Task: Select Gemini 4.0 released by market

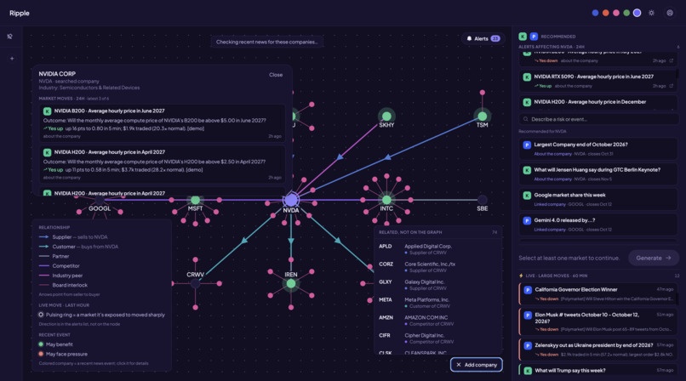Action: coord(598,225)
